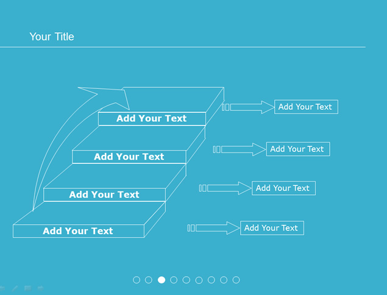387x295 pixels.
Task: Jump to the last slide indicator dot
Action: pyautogui.click(x=236, y=280)
